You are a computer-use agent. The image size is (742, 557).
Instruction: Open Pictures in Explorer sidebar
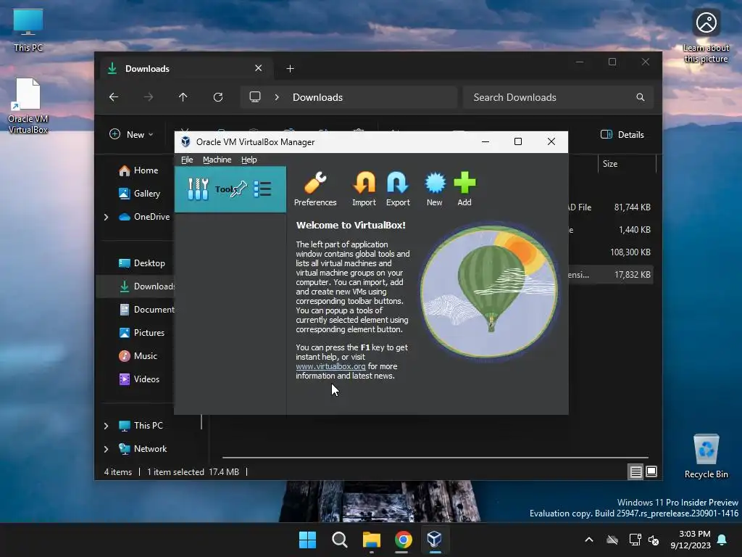141,332
